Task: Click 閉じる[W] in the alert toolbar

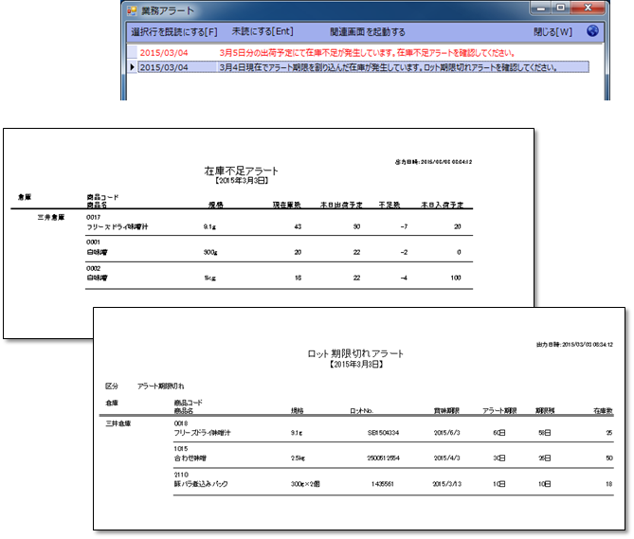Action: tap(552, 32)
